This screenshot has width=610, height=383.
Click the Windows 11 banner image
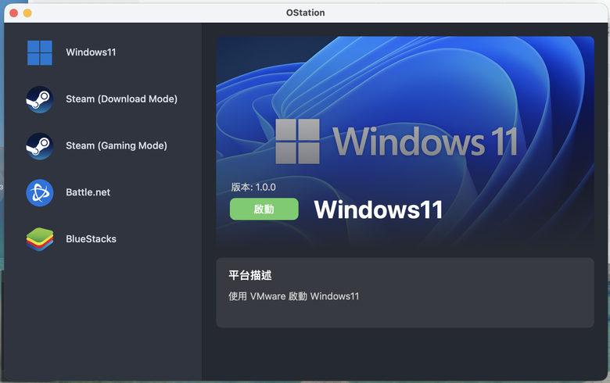pyautogui.click(x=405, y=141)
